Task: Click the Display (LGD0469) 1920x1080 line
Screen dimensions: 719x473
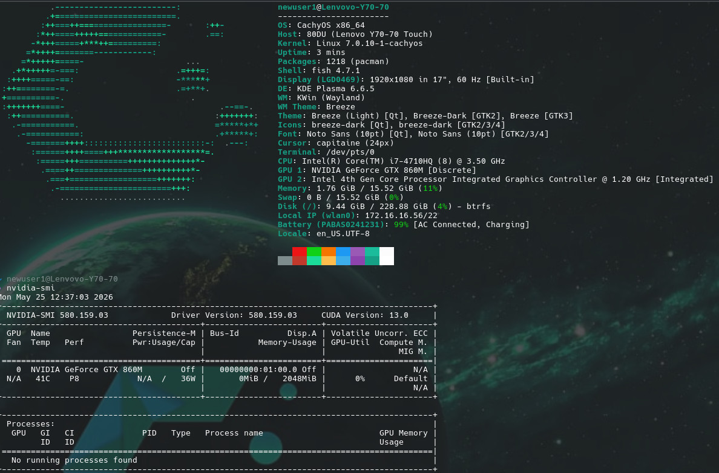Action: pos(406,80)
